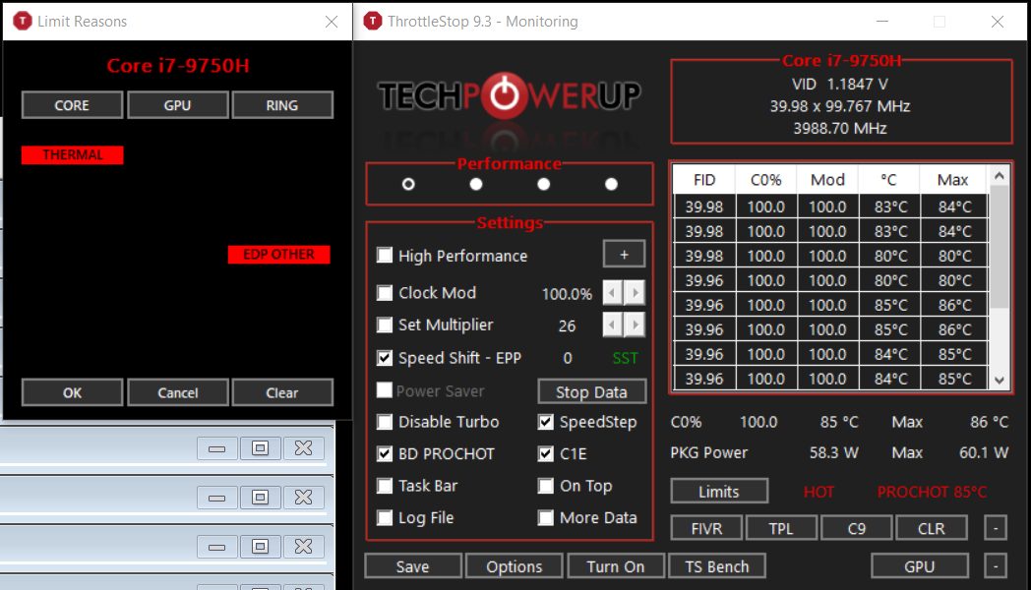1031x590 pixels.
Task: Enable the Set Multiplier checkbox
Action: click(x=385, y=324)
